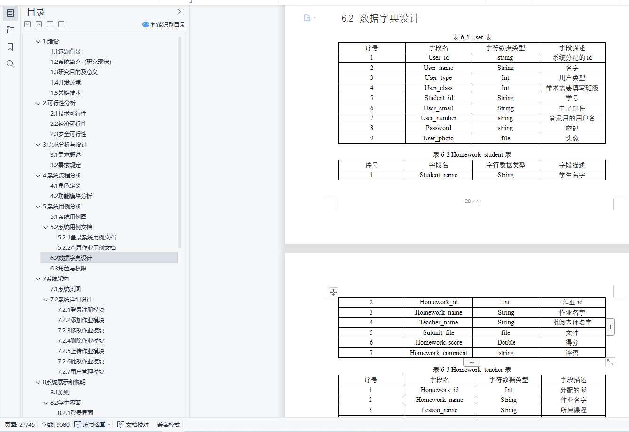Add a column with the right-side plus button
The image size is (629, 432).
[x=610, y=327]
